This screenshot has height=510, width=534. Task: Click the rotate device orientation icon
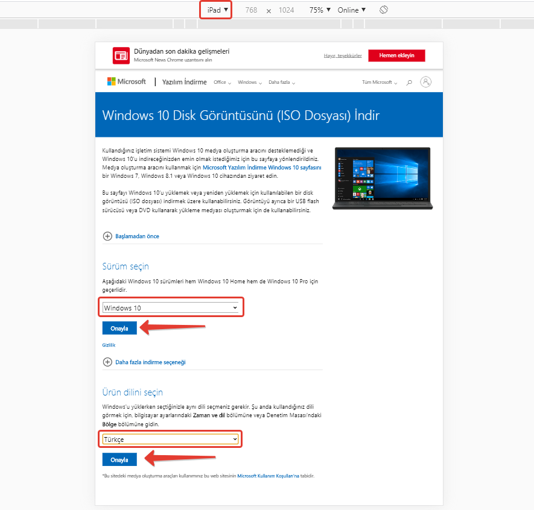(x=383, y=10)
